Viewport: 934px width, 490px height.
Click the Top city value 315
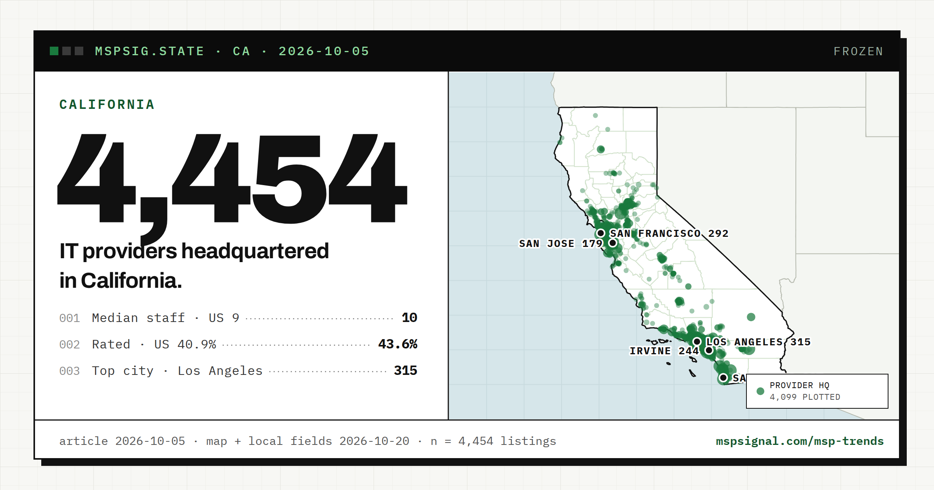(406, 371)
